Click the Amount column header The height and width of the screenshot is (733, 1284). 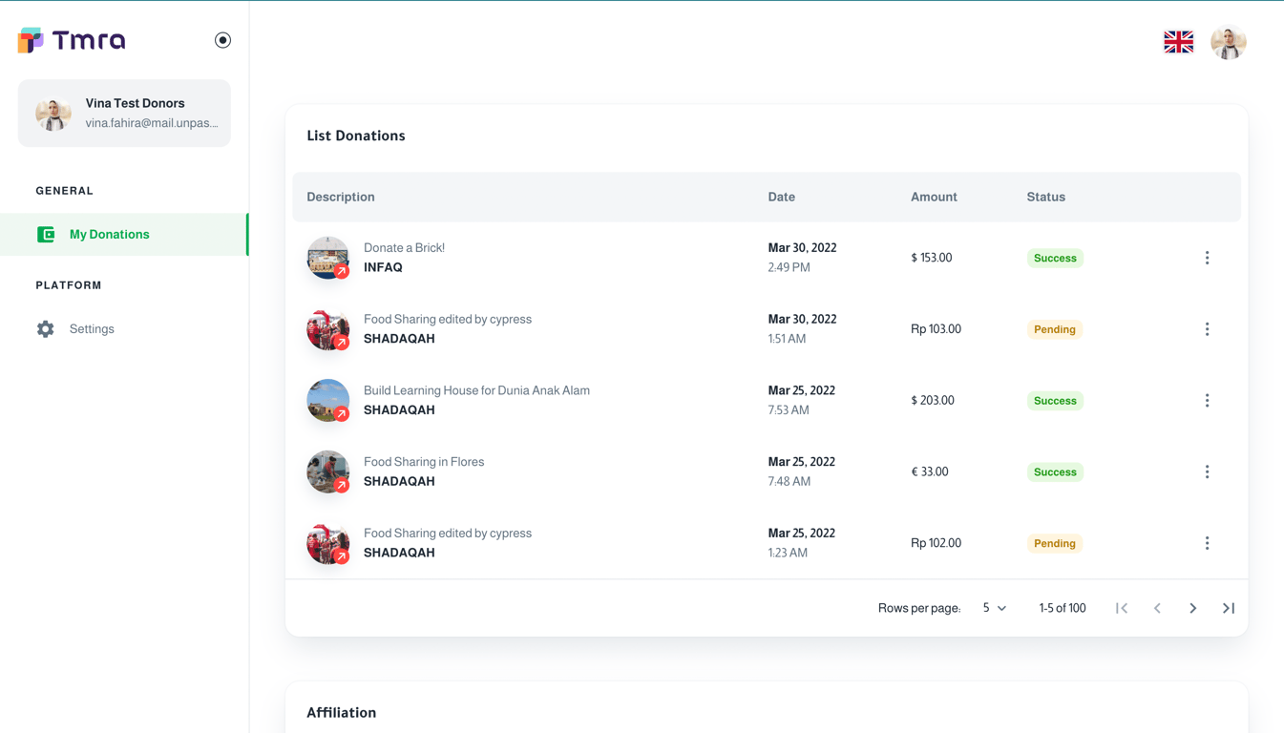(934, 197)
